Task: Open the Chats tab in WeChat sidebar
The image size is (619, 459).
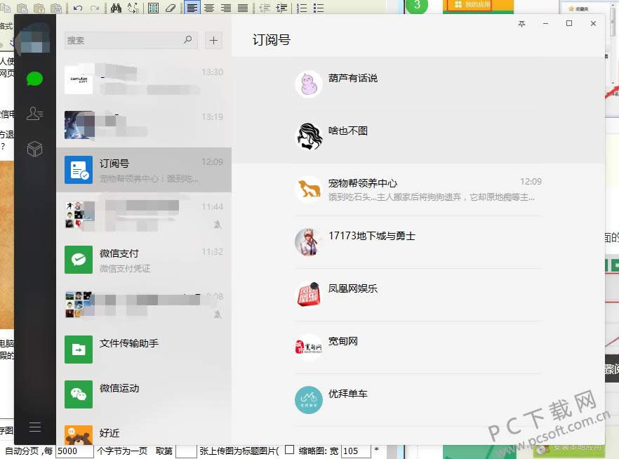Action: coord(34,79)
